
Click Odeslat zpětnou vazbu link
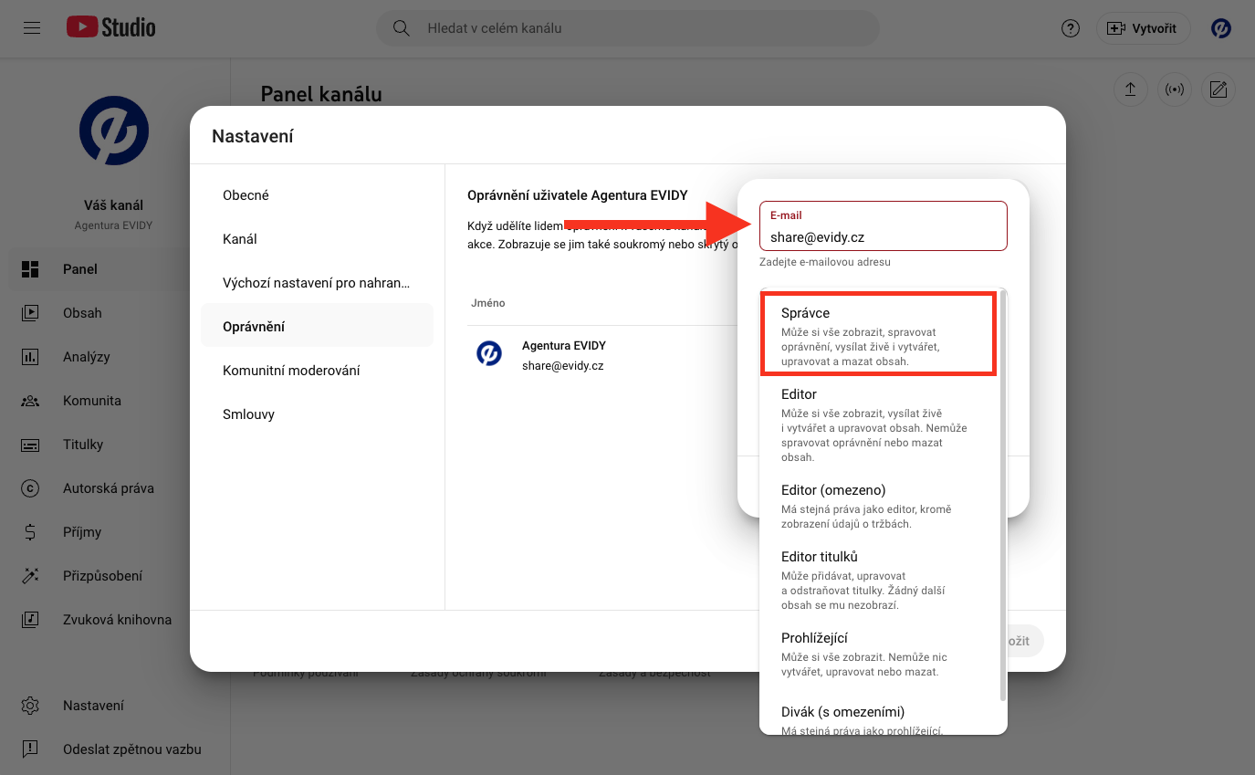pyautogui.click(x=115, y=749)
